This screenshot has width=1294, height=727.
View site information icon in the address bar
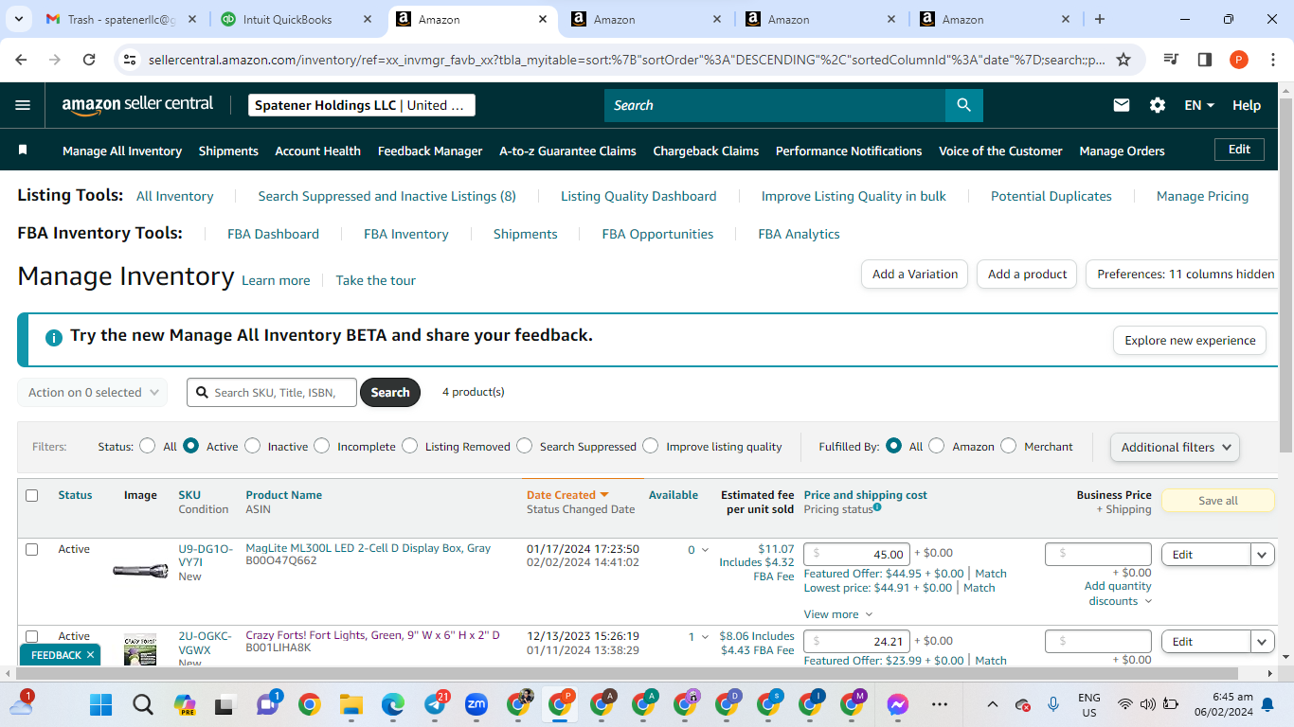[131, 60]
